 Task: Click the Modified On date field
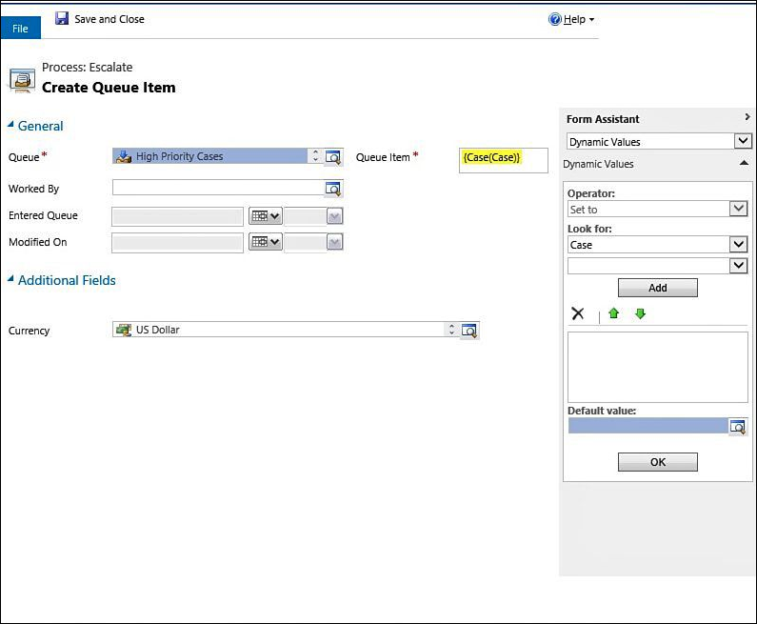click(177, 242)
